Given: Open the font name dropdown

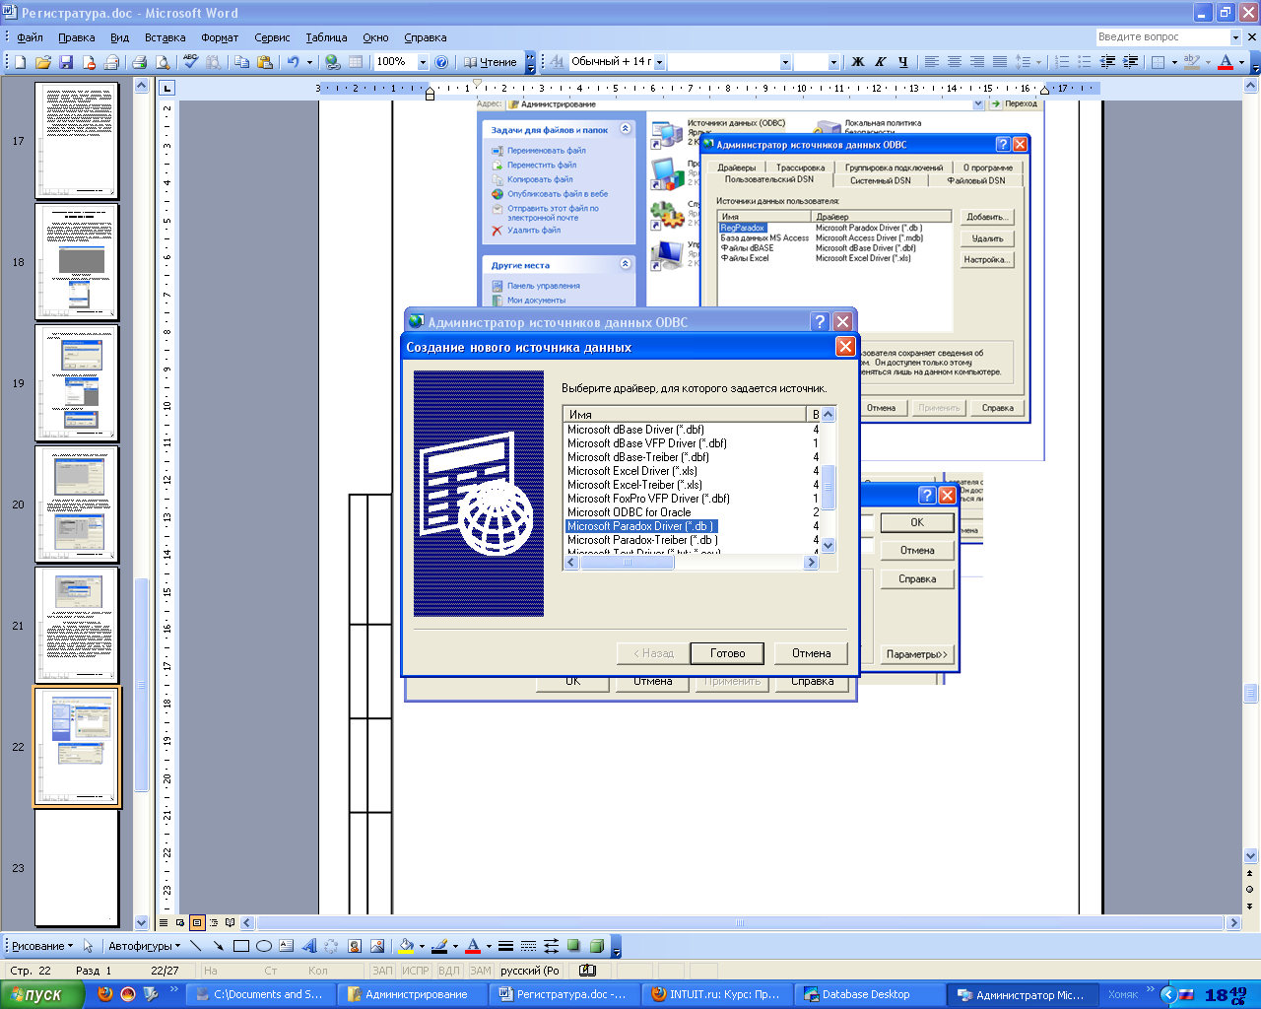Looking at the screenshot, I should tap(785, 62).
